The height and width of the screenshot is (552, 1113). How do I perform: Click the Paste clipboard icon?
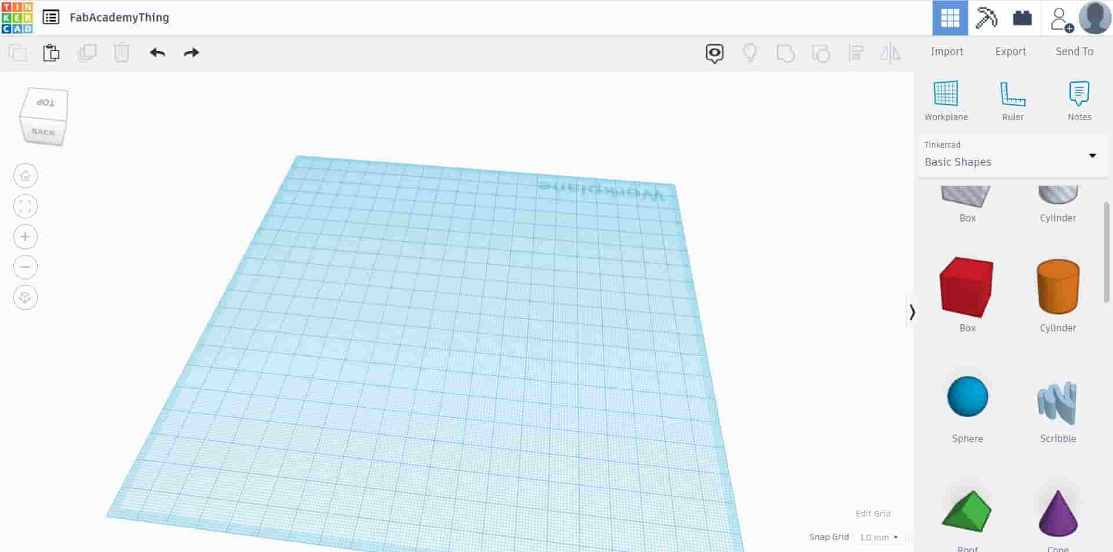tap(51, 53)
